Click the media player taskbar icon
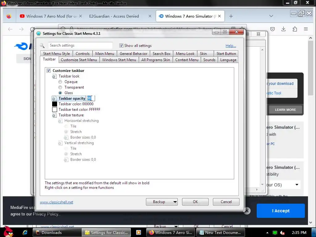 (139, 232)
